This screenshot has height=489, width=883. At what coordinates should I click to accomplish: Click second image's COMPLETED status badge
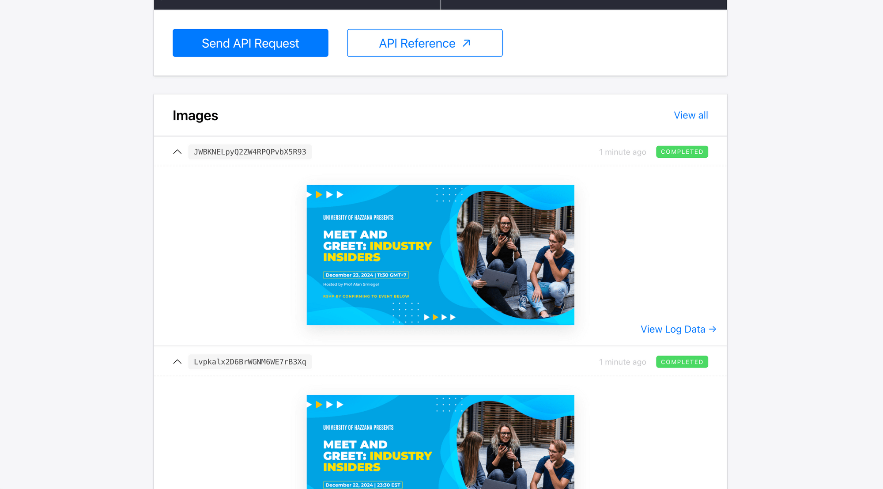coord(682,362)
